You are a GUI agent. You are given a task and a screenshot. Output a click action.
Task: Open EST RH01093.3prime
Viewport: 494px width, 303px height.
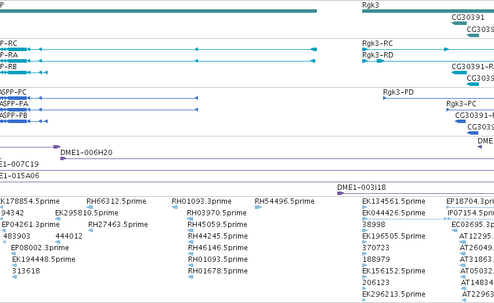[201, 201]
